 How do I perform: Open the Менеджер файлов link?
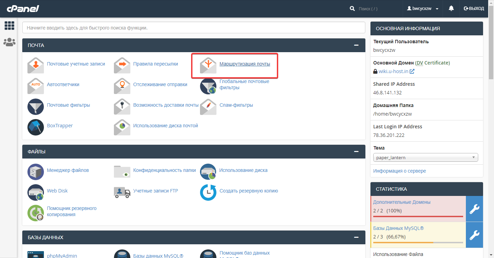(x=68, y=170)
